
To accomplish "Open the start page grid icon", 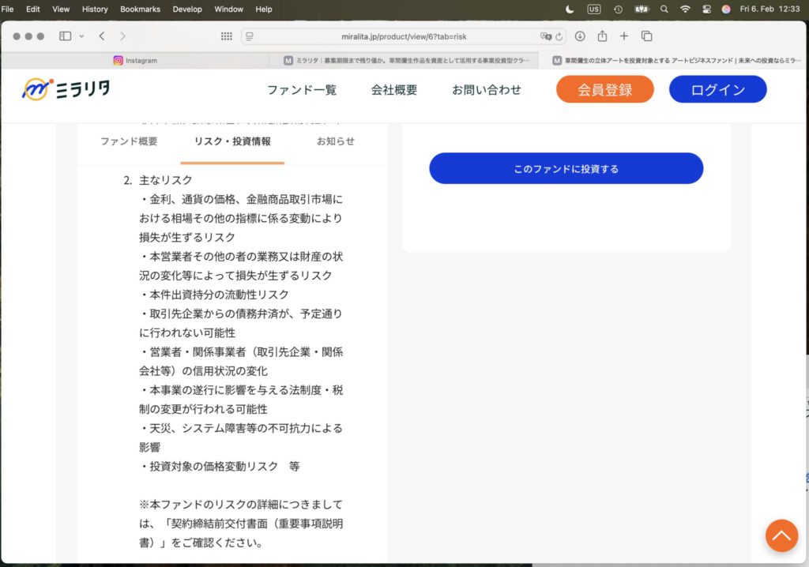I will (226, 36).
